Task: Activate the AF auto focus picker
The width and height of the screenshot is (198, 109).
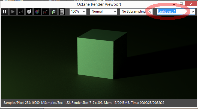Action: [x=21, y=12]
